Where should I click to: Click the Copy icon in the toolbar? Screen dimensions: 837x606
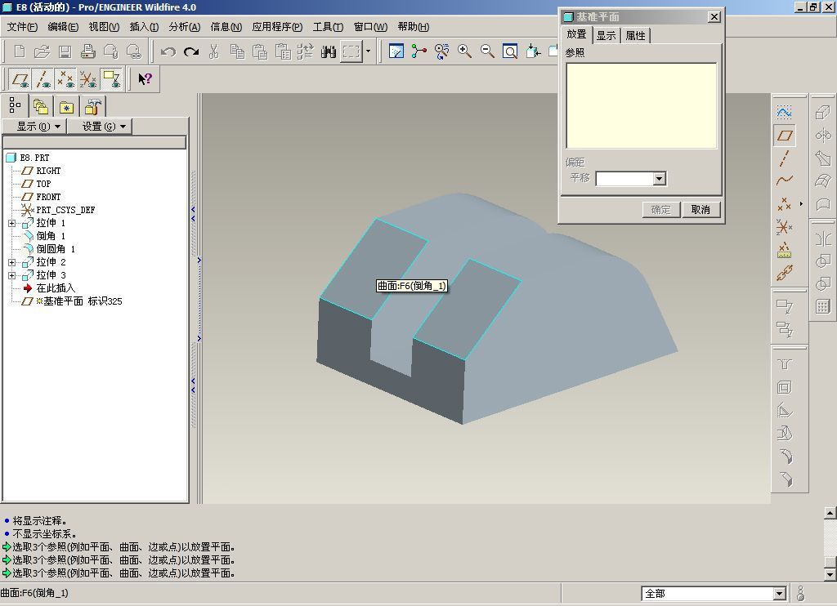237,51
